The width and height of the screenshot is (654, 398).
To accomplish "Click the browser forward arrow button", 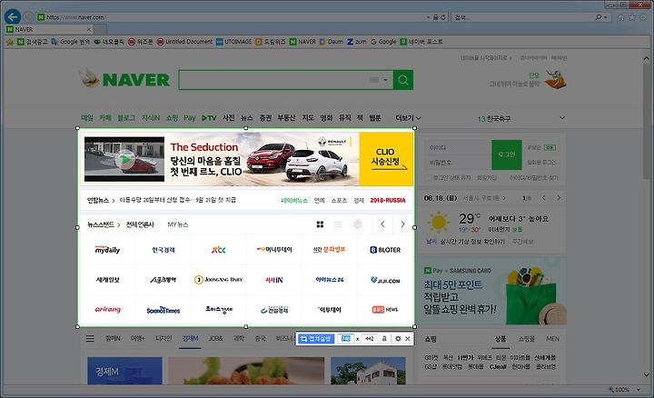I will click(x=28, y=17).
